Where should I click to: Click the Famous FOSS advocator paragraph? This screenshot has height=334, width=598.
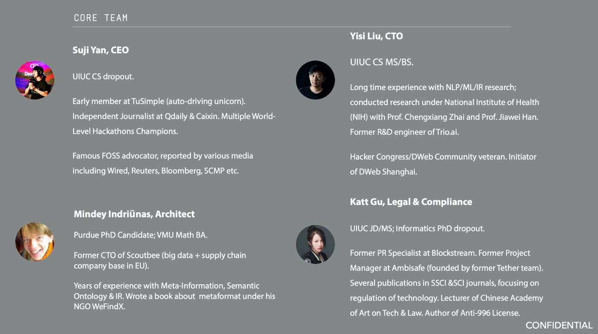pos(163,163)
